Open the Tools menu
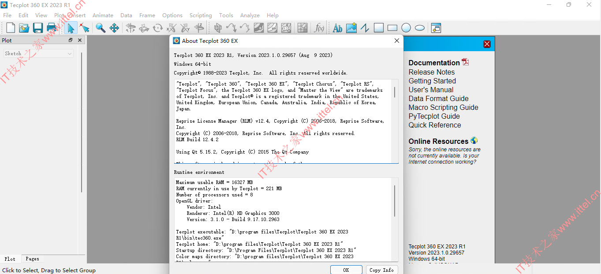The image size is (601, 274). point(226,15)
